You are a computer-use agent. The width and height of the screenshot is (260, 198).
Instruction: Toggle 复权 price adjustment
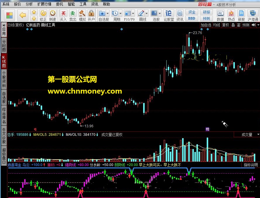226,25
